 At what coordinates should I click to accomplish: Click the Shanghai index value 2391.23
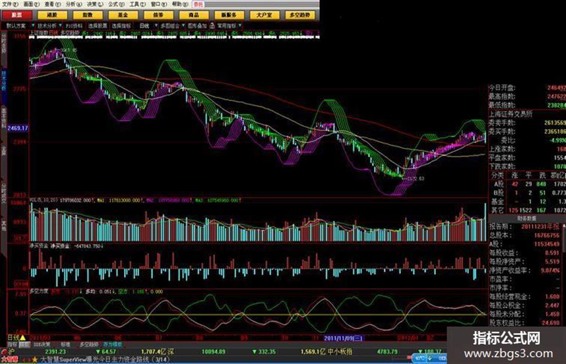click(55, 351)
